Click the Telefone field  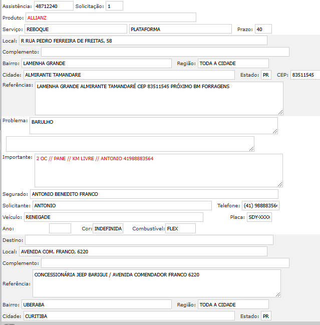[x=260, y=205]
